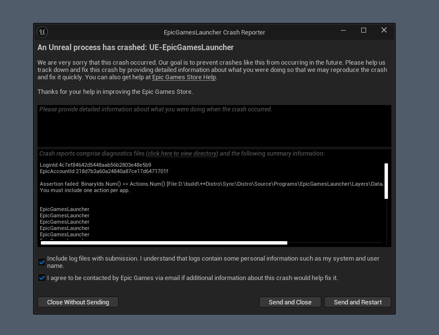Open the 'click here to view directory' link
This screenshot has width=439, height=335.
tap(182, 154)
